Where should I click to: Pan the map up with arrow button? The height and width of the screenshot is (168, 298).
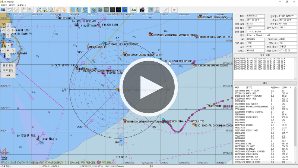pyautogui.click(x=8, y=26)
